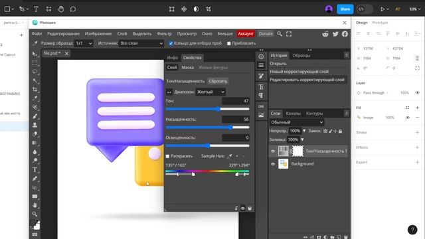Screen dimensions: 425x239
Task: Select the Figma Comment tool
Action: [x=72, y=9]
